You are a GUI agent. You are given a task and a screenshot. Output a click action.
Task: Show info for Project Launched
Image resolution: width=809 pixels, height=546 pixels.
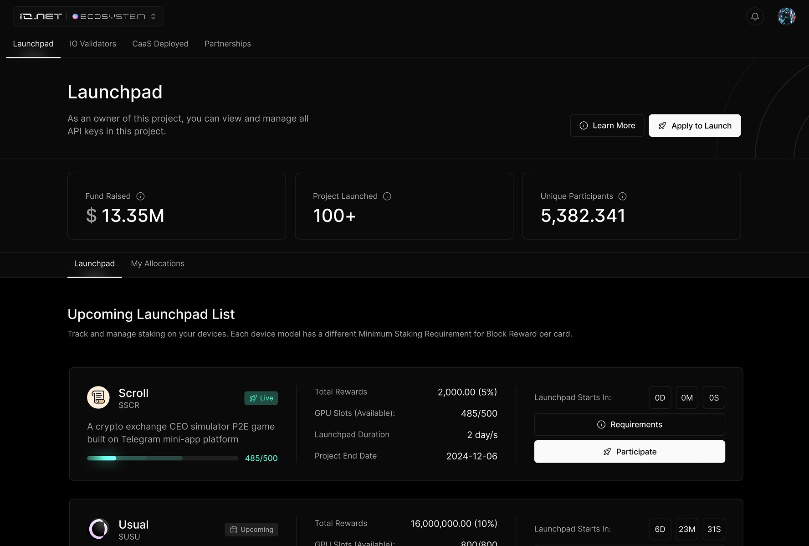pos(387,196)
